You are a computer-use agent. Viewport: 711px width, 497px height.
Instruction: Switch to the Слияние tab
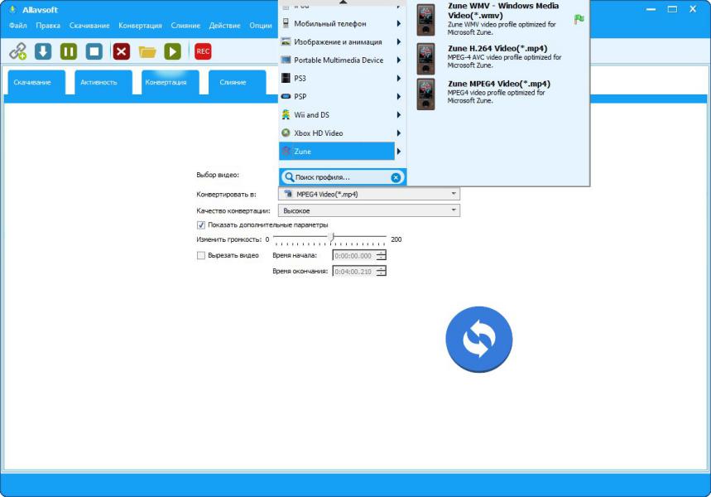pos(238,83)
